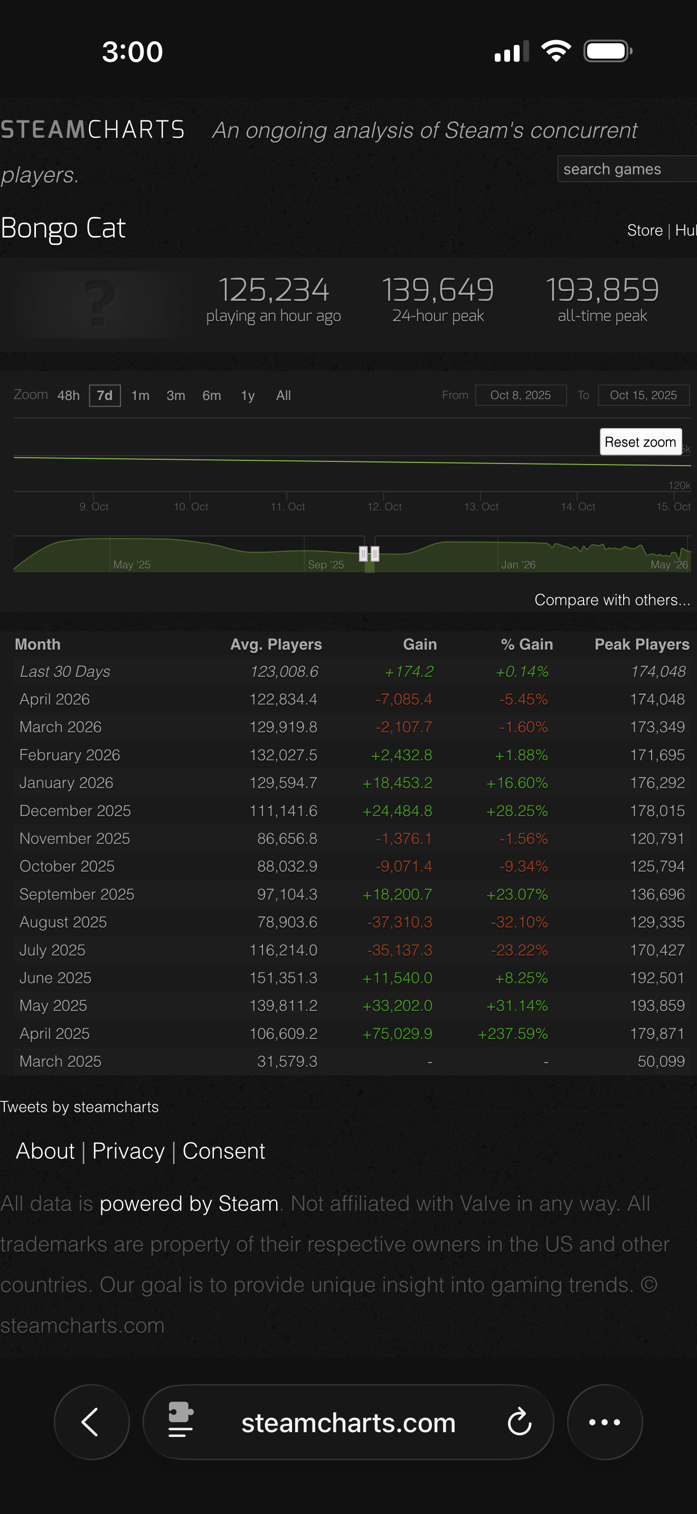Click the 178,015 peak players cell
Screen dimensions: 697x1514
coord(657,810)
